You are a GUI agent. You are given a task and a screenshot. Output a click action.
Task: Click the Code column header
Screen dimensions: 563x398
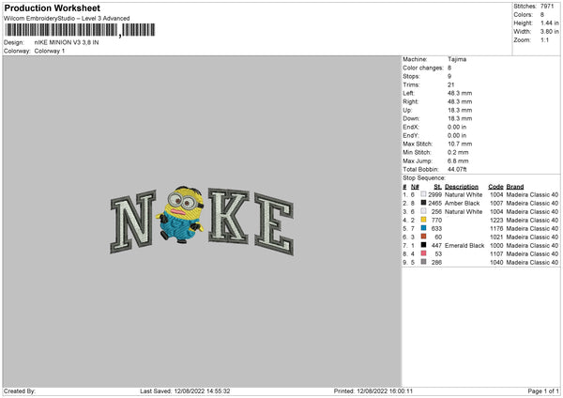(x=495, y=187)
